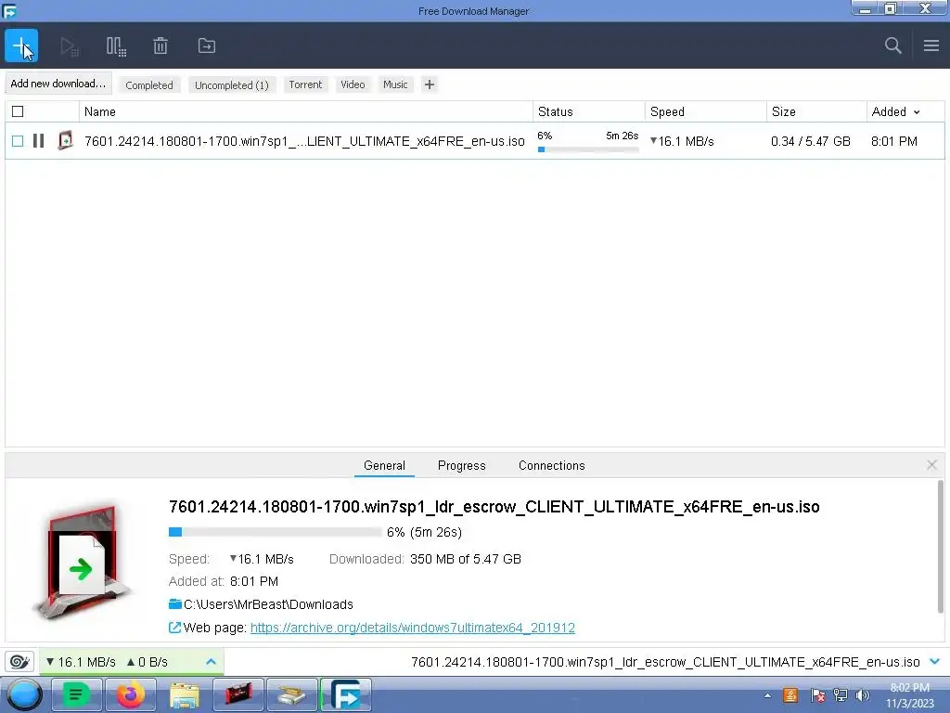Click the 8:01 PM added time cell

pyautogui.click(x=894, y=141)
